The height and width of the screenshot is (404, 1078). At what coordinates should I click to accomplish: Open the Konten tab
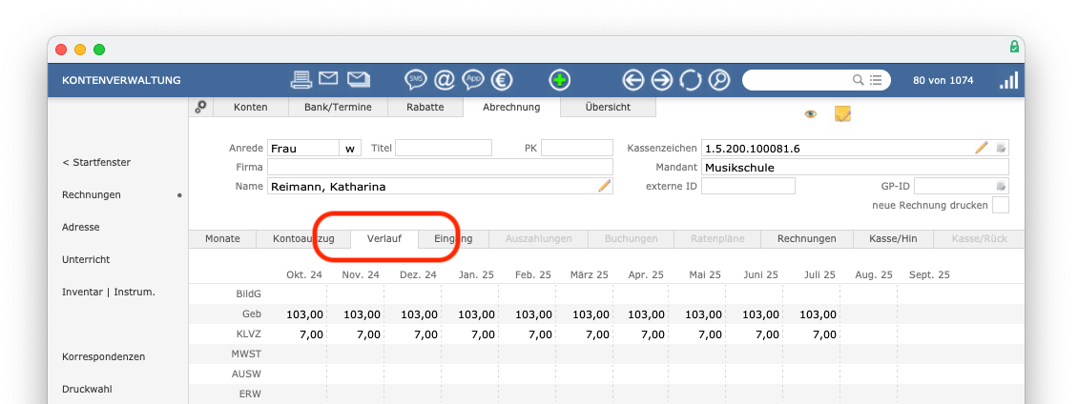[x=250, y=107]
